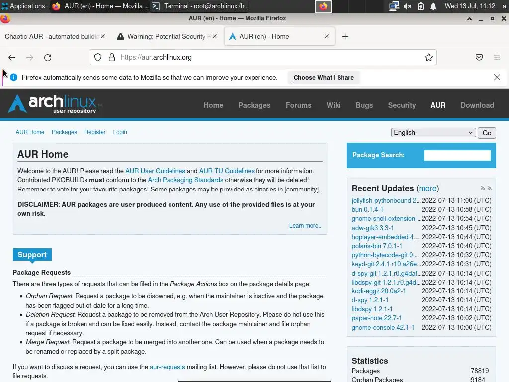
Task: Switch to Terminal window in taskbar
Action: (200, 6)
